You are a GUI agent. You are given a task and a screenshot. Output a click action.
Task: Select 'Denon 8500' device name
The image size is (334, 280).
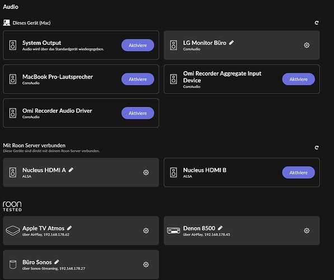pos(199,228)
